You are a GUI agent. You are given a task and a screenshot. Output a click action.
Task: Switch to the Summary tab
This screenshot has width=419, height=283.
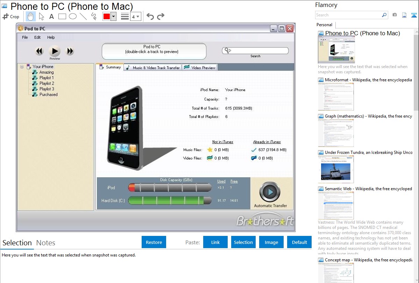[x=110, y=67]
